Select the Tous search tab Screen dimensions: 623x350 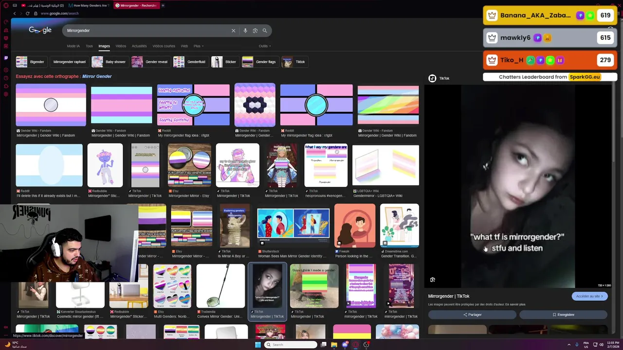(89, 46)
